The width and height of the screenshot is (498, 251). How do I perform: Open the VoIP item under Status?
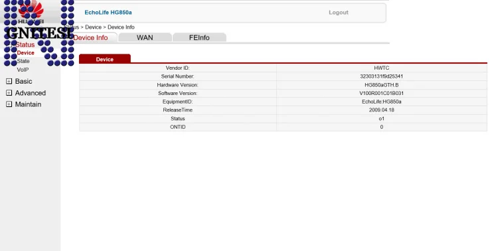pos(23,70)
